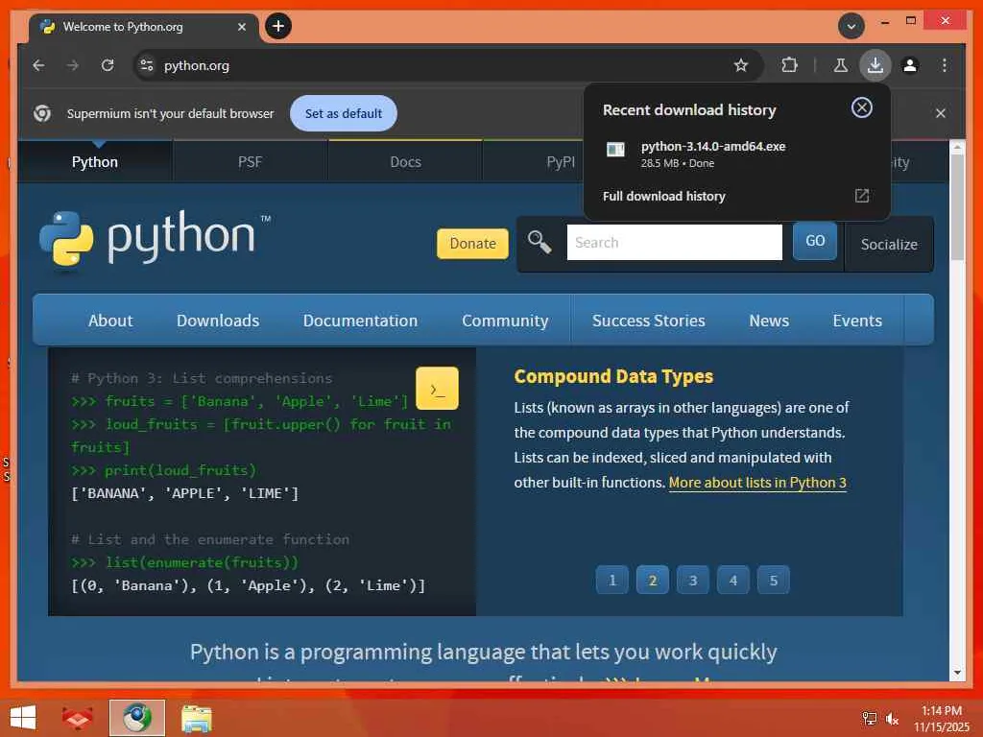Open the red taskbar app icon
The width and height of the screenshot is (983, 737).
click(77, 718)
